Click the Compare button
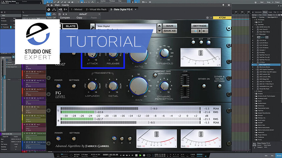The width and height of the screenshot is (282, 158). pyautogui.click(x=65, y=18)
